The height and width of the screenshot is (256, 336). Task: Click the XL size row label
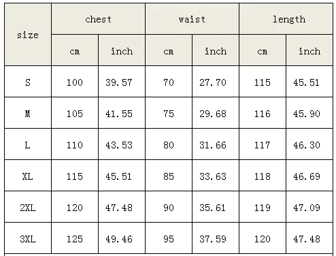28,176
